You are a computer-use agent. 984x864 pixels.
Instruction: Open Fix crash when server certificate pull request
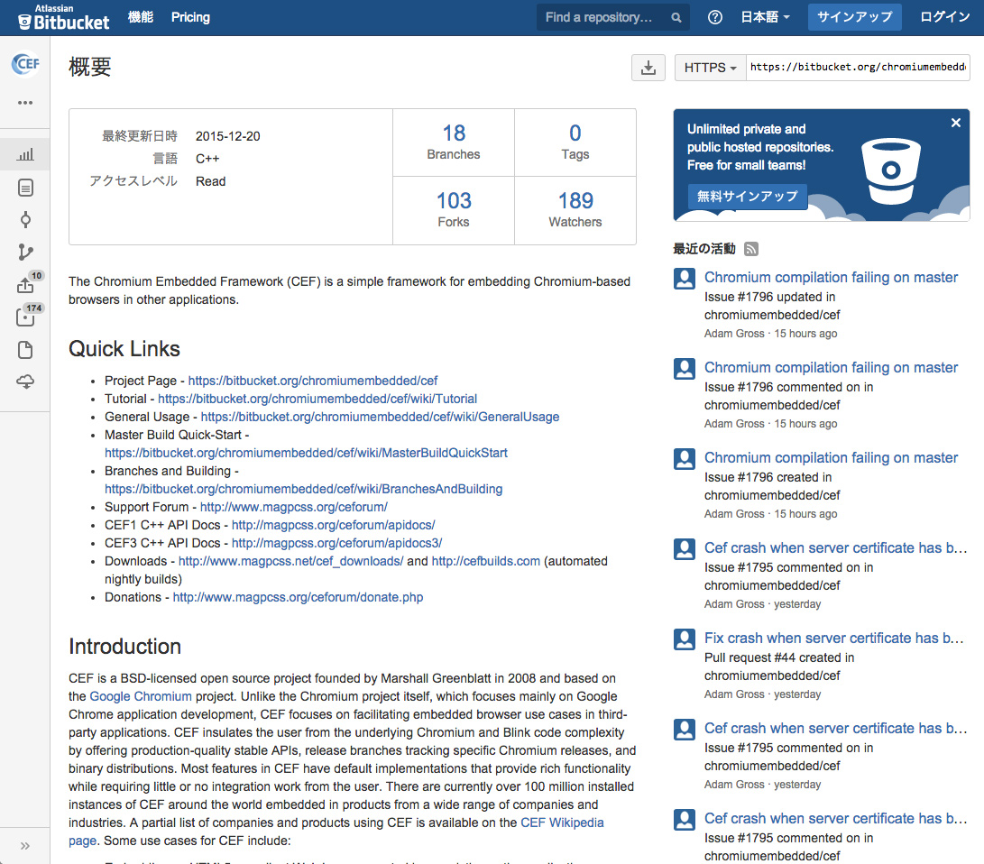point(833,639)
